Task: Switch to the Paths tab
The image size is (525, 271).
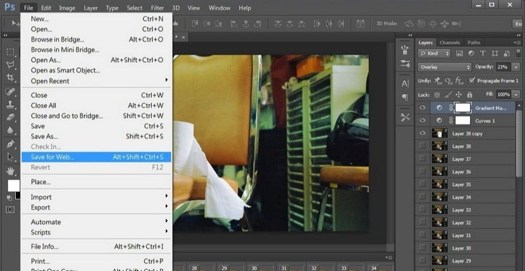Action: (x=474, y=42)
